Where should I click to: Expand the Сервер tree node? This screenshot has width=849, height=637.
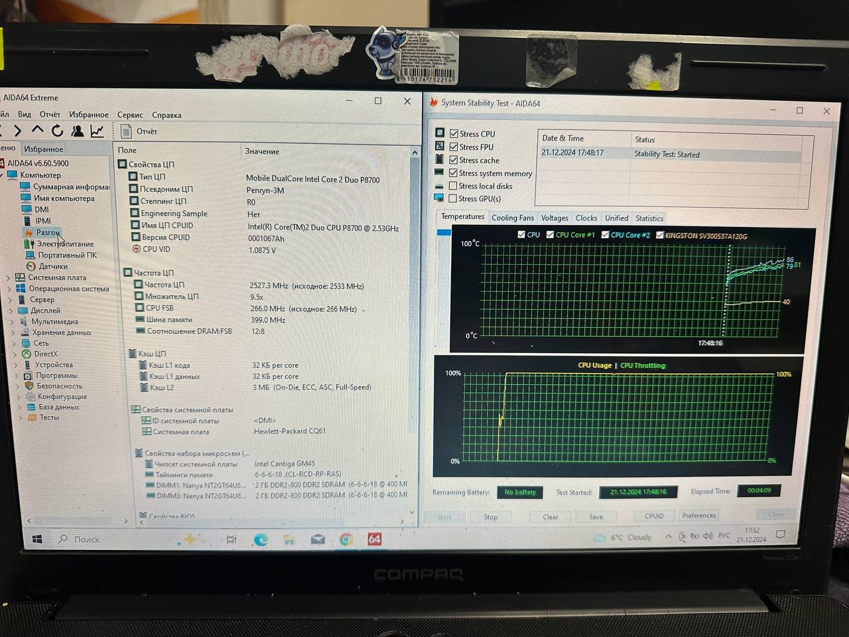point(10,299)
